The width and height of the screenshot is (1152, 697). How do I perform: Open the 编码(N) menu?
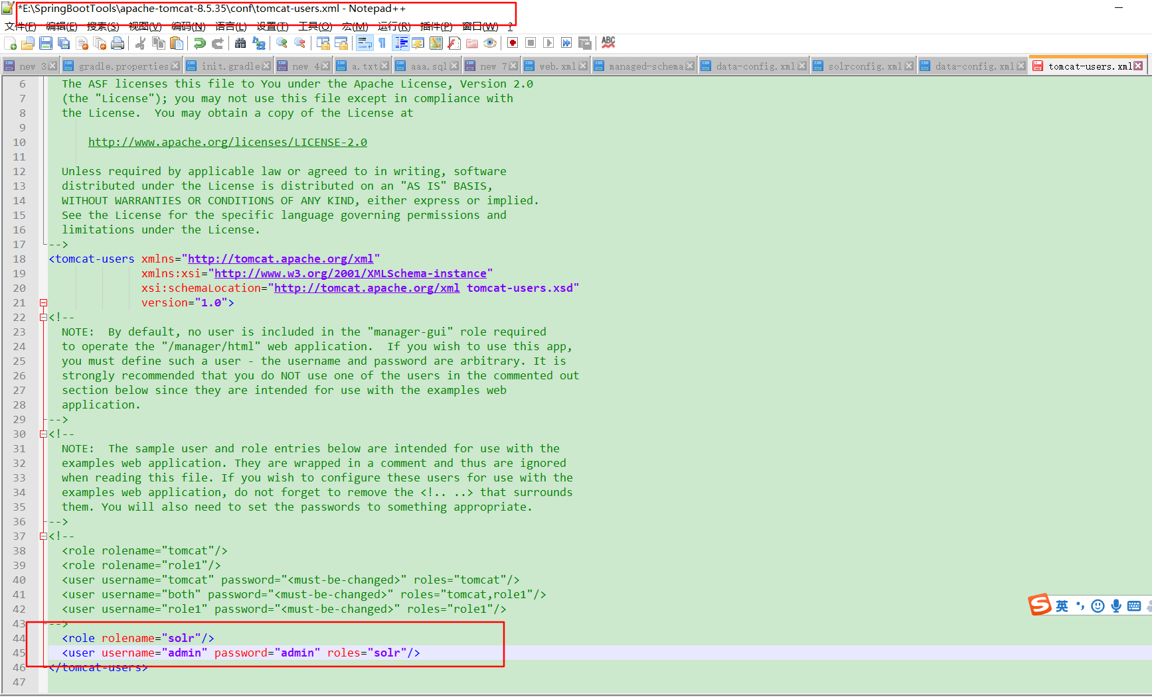pyautogui.click(x=189, y=27)
